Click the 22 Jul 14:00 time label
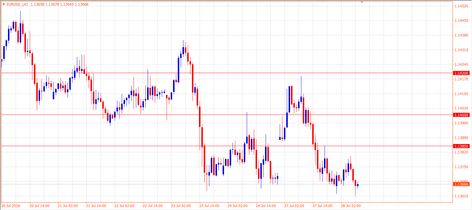The image size is (472, 210). point(153,206)
